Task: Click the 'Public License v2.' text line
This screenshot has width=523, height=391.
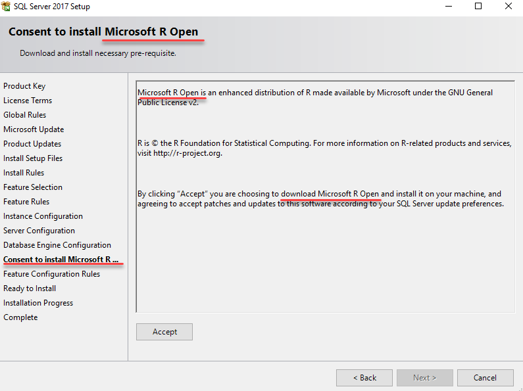Action: tap(168, 103)
